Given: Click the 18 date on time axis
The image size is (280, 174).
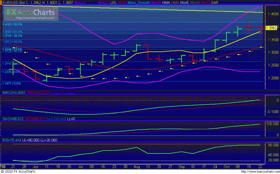Looking at the screenshot, I should pos(58,167).
